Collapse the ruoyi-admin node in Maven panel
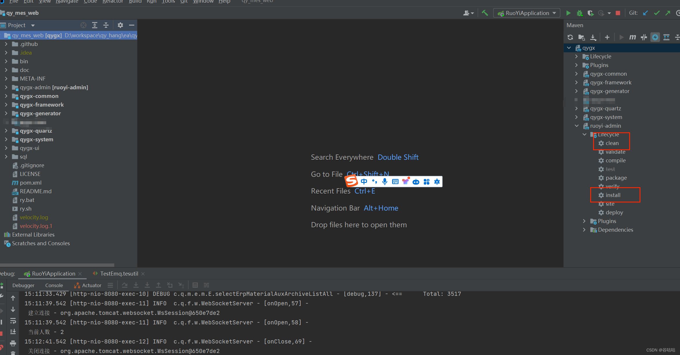The height and width of the screenshot is (355, 680). [x=577, y=126]
